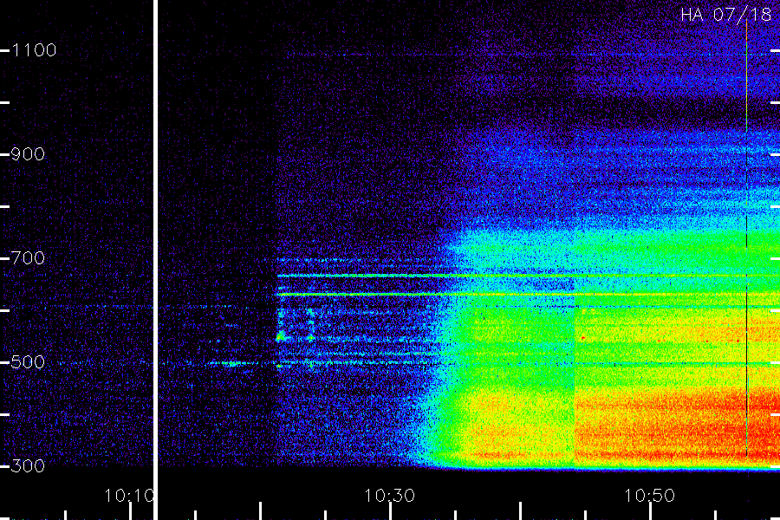Click the 10:30 time axis label
Image resolution: width=780 pixels, height=520 pixels.
pyautogui.click(x=389, y=496)
